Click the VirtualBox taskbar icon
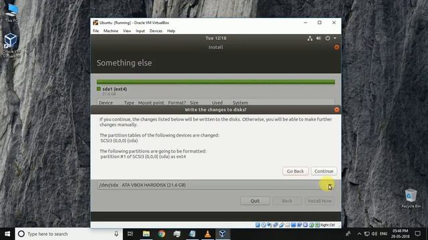The image size is (428, 240). [x=223, y=234]
